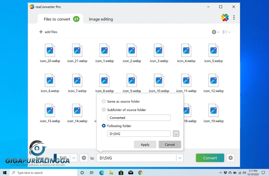Open the Windows Start menu
The image size is (269, 176).
tap(5, 173)
